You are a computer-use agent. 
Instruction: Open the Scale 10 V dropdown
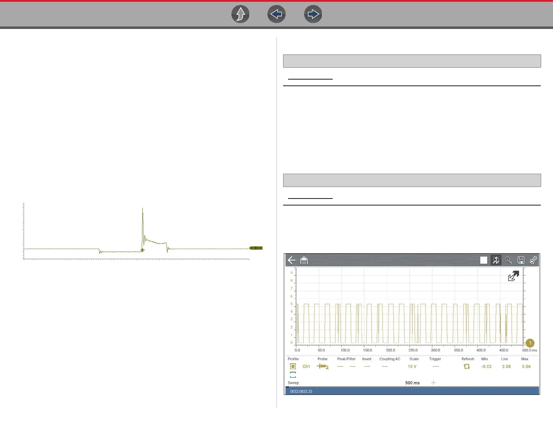coord(412,367)
